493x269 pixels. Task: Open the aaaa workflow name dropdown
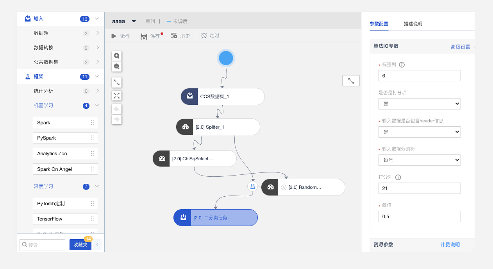pyautogui.click(x=134, y=22)
